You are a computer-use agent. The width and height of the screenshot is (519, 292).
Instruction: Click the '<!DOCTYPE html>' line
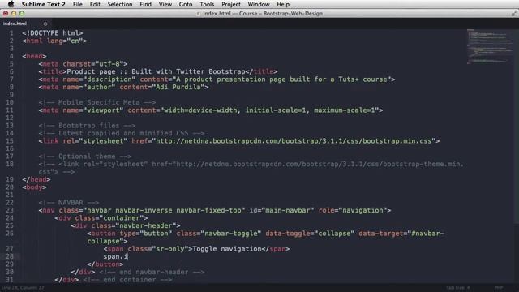point(53,33)
